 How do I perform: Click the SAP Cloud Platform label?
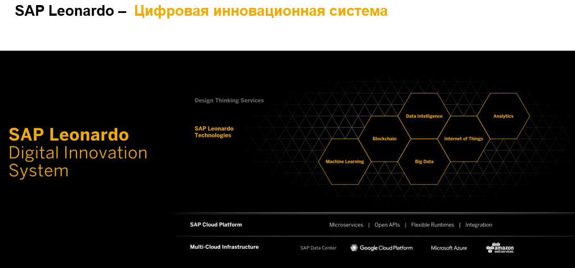(216, 225)
